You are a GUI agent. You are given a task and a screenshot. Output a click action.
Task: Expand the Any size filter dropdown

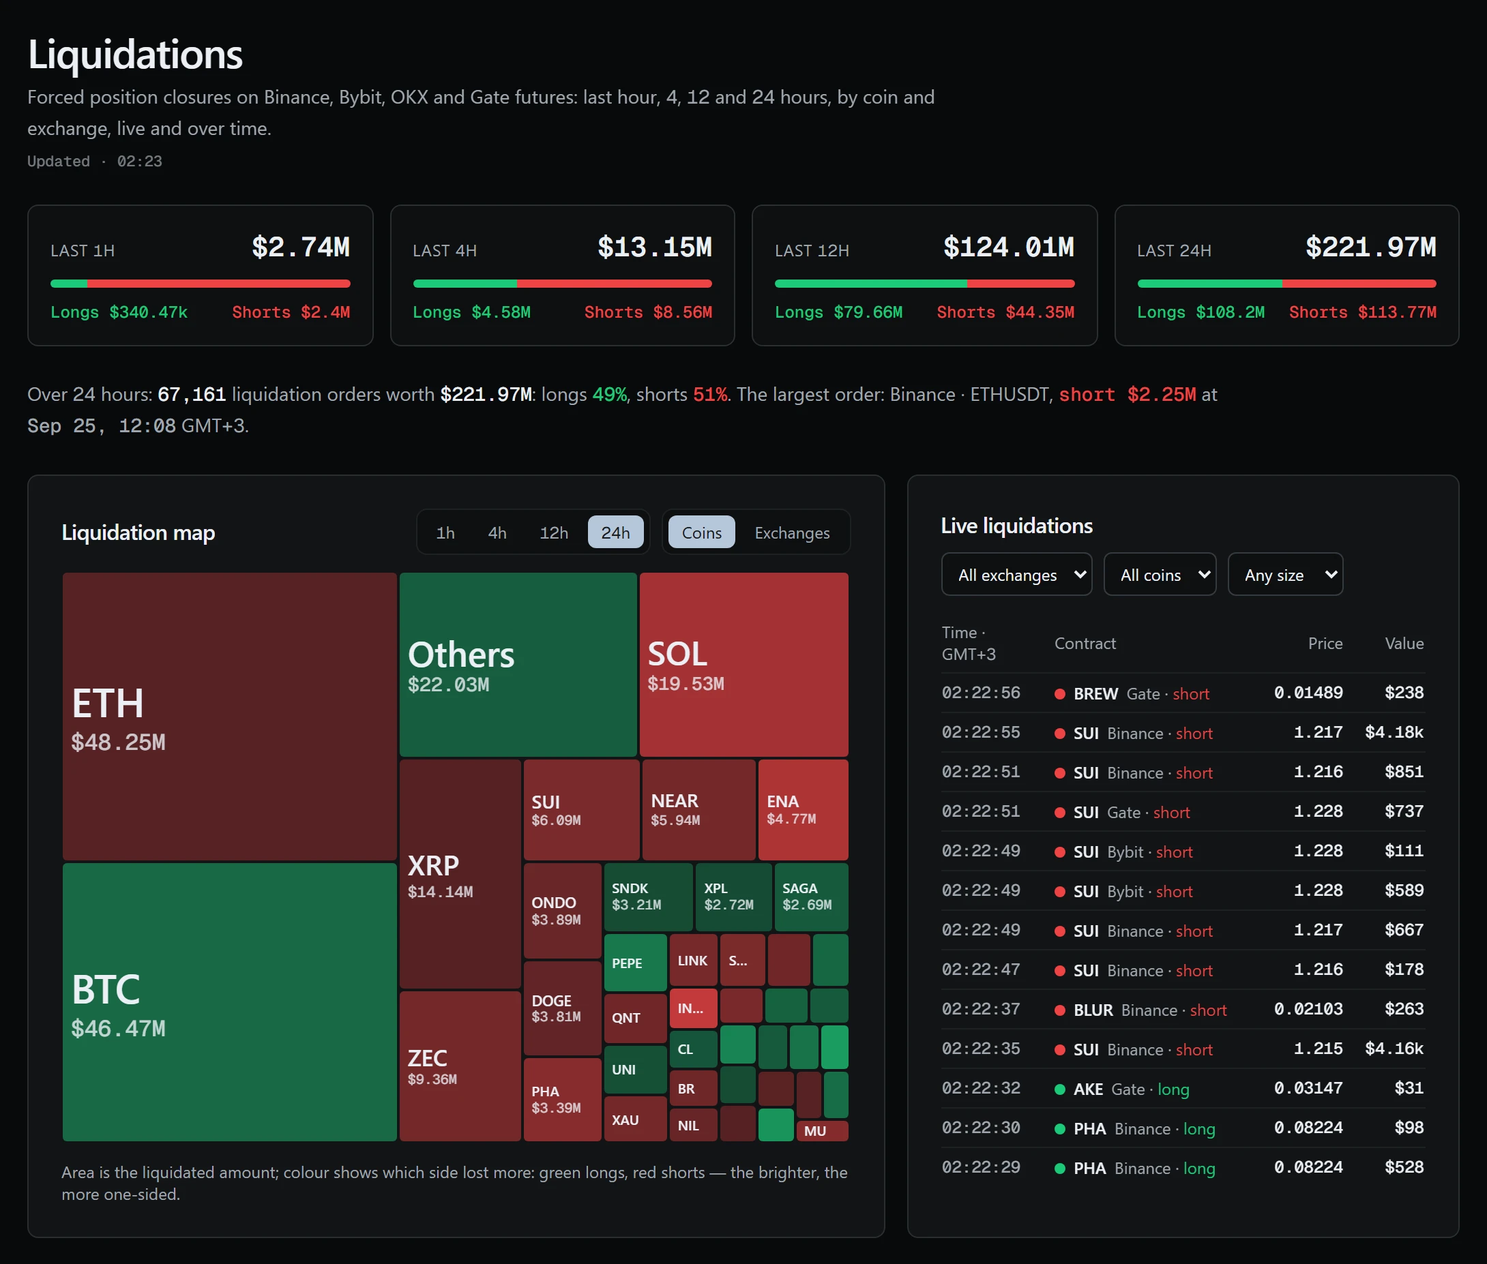pyautogui.click(x=1285, y=574)
